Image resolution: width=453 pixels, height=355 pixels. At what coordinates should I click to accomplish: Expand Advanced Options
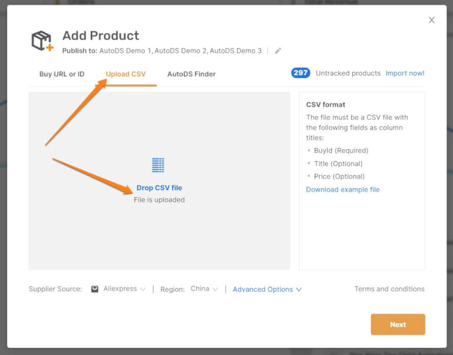click(267, 289)
